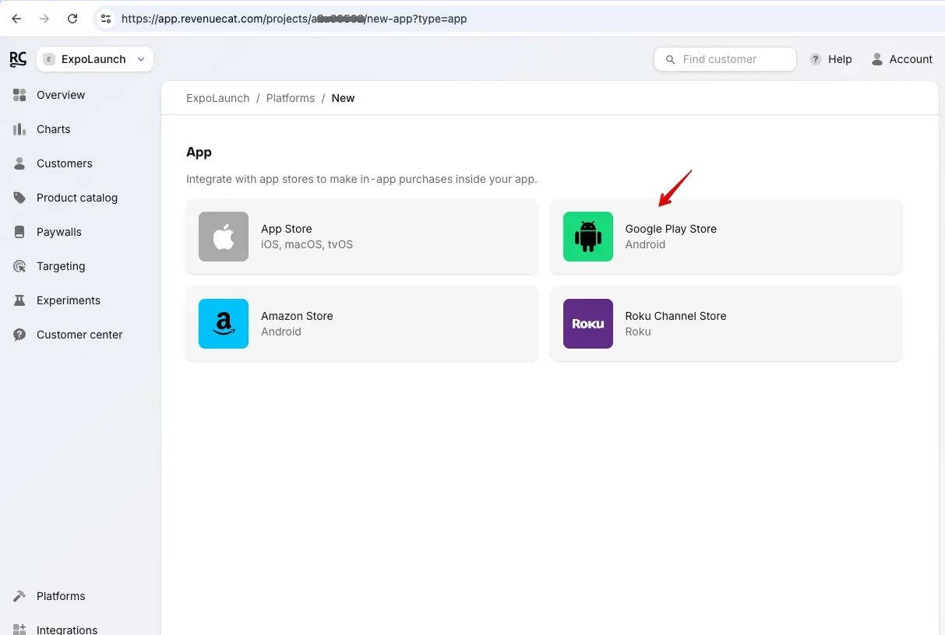Click the browser forward arrow
The width and height of the screenshot is (945, 635).
tap(44, 19)
